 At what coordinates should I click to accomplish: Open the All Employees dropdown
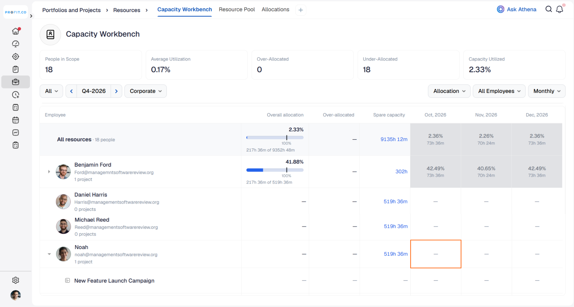[x=499, y=91]
